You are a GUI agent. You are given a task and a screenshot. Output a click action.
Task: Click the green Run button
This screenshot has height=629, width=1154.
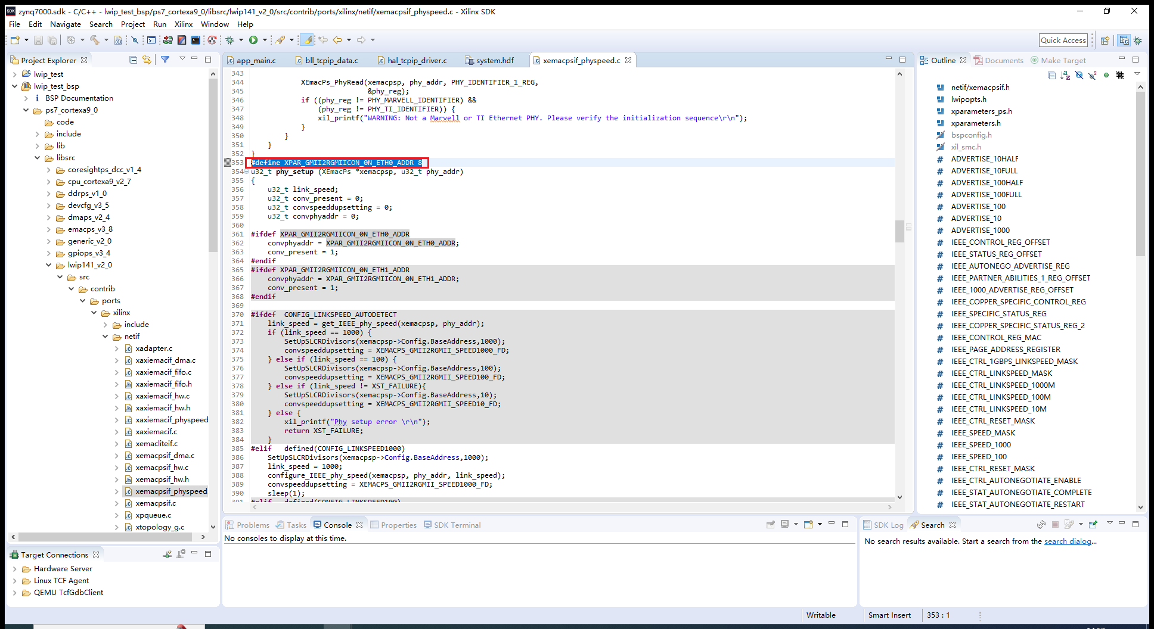click(x=253, y=40)
